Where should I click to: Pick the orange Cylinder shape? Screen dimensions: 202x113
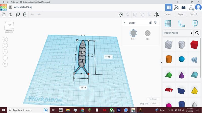pyautogui.click(x=169, y=59)
